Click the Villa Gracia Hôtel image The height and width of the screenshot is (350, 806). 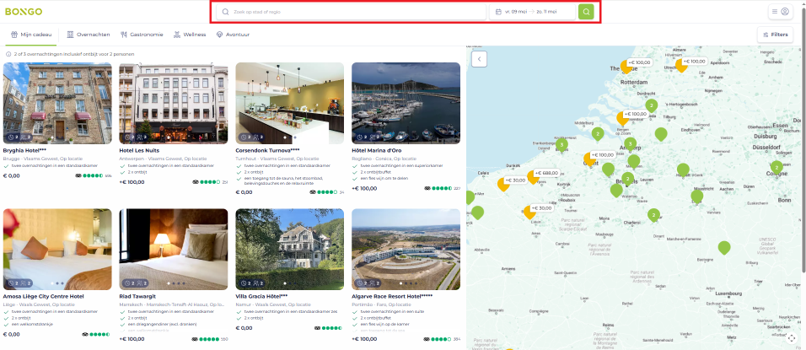[x=289, y=248]
